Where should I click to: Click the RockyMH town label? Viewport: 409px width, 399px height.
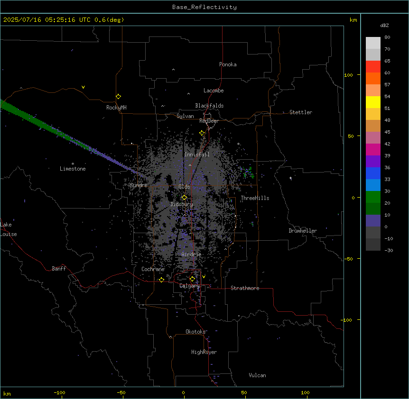point(116,108)
